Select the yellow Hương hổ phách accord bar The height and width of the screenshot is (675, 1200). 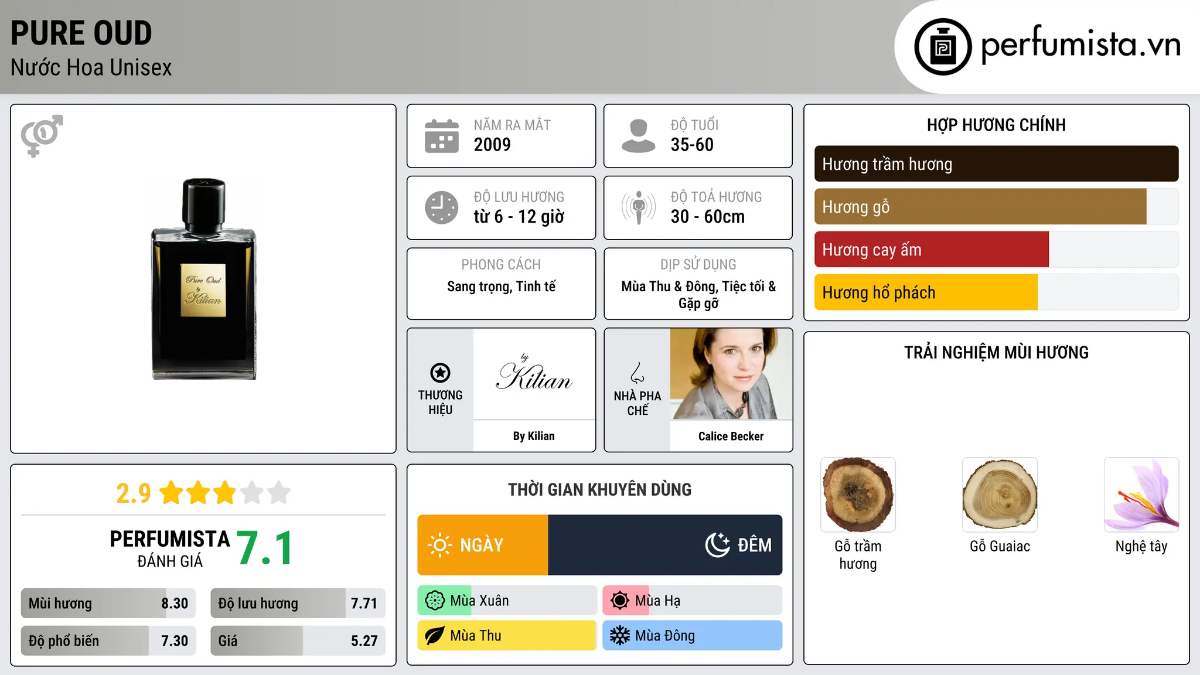point(996,292)
